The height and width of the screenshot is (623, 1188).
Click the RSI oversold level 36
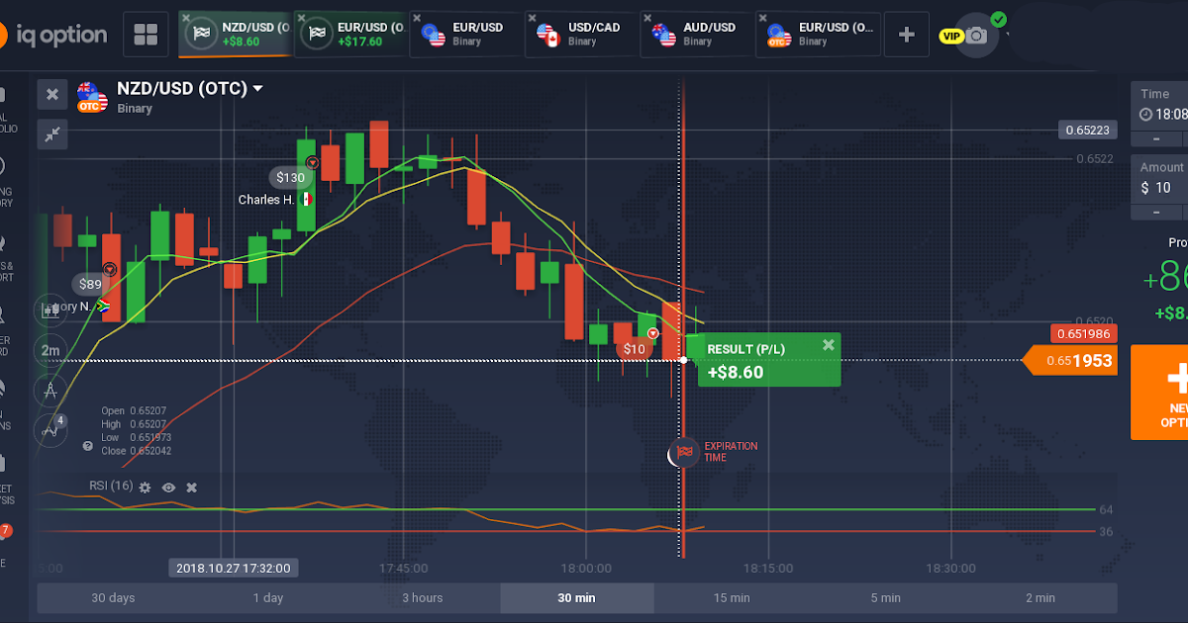[x=1105, y=532]
